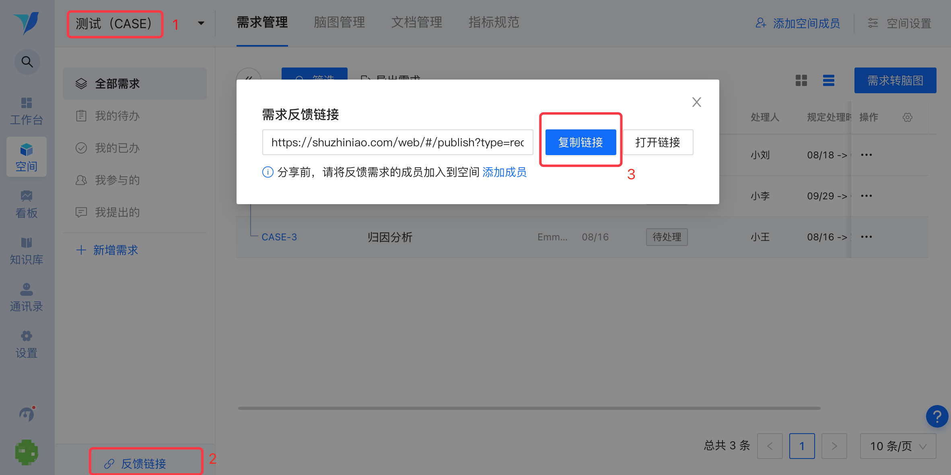This screenshot has width=951, height=475.
Task: Click the table column settings gear icon
Action: 907,117
